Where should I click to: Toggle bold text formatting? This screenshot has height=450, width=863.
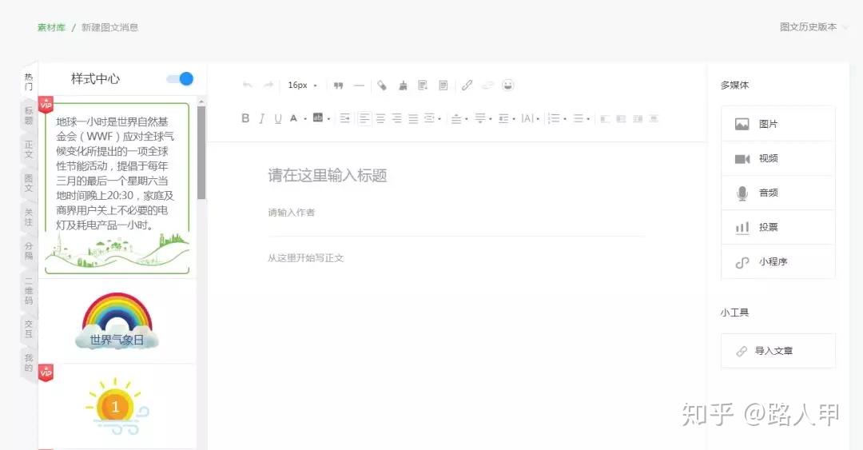(245, 118)
